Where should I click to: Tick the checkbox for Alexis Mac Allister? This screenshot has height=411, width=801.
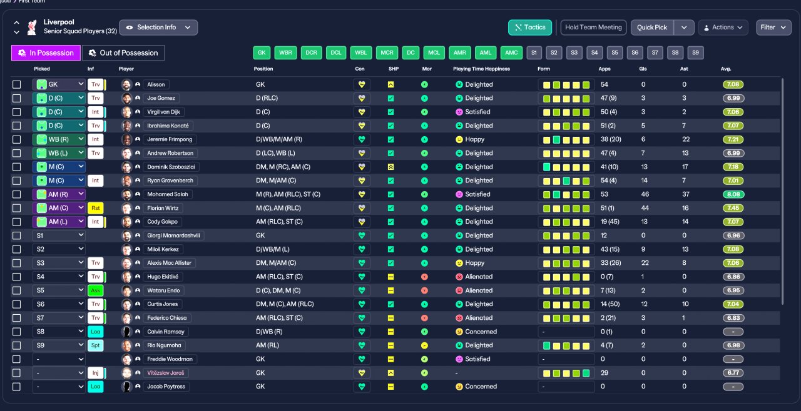(x=17, y=263)
